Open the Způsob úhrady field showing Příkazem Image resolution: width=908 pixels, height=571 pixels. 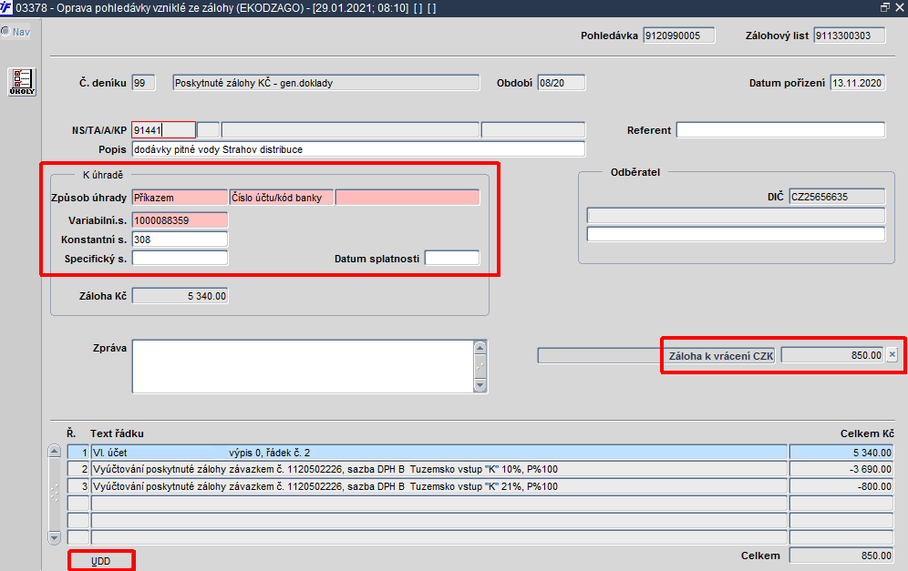(x=180, y=198)
